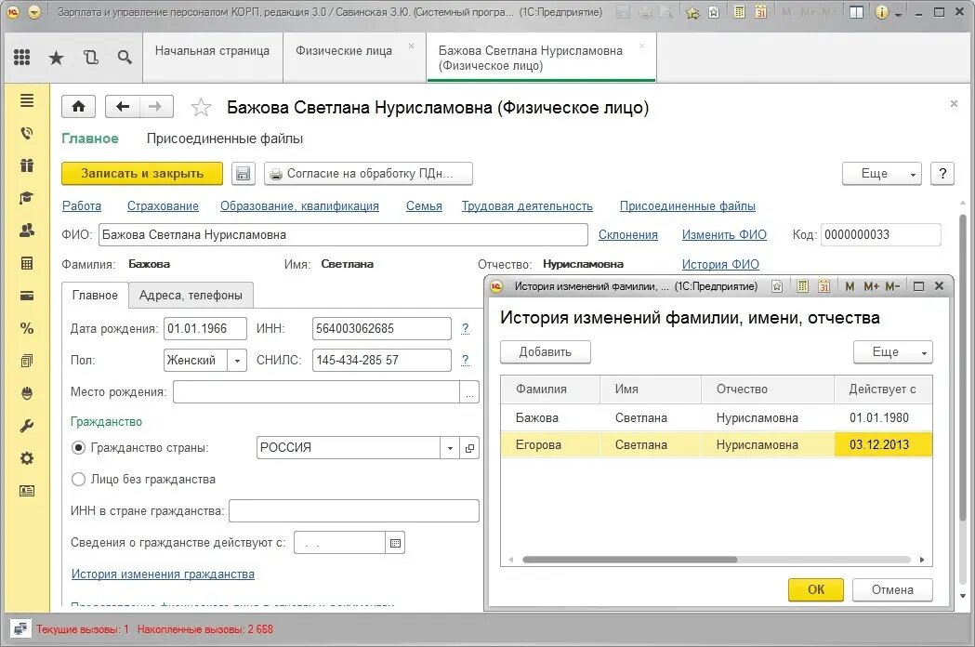Open the percent section in sidebar
975x647 pixels.
click(x=27, y=328)
